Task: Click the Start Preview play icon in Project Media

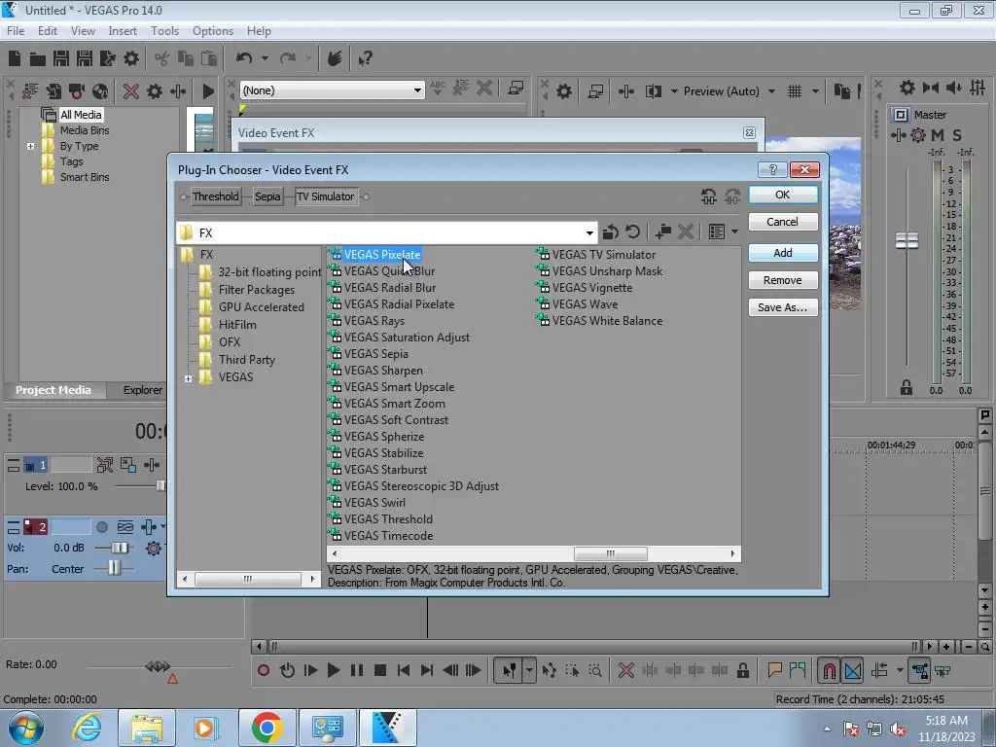Action: tap(208, 90)
